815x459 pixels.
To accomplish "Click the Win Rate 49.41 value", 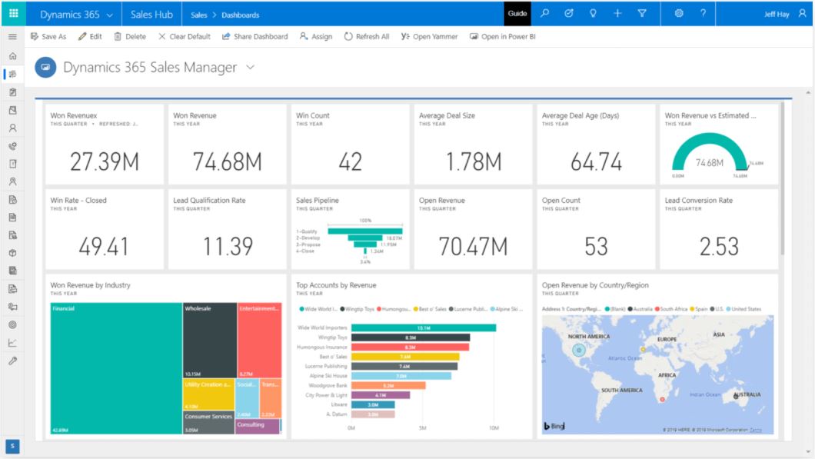I will coord(104,246).
